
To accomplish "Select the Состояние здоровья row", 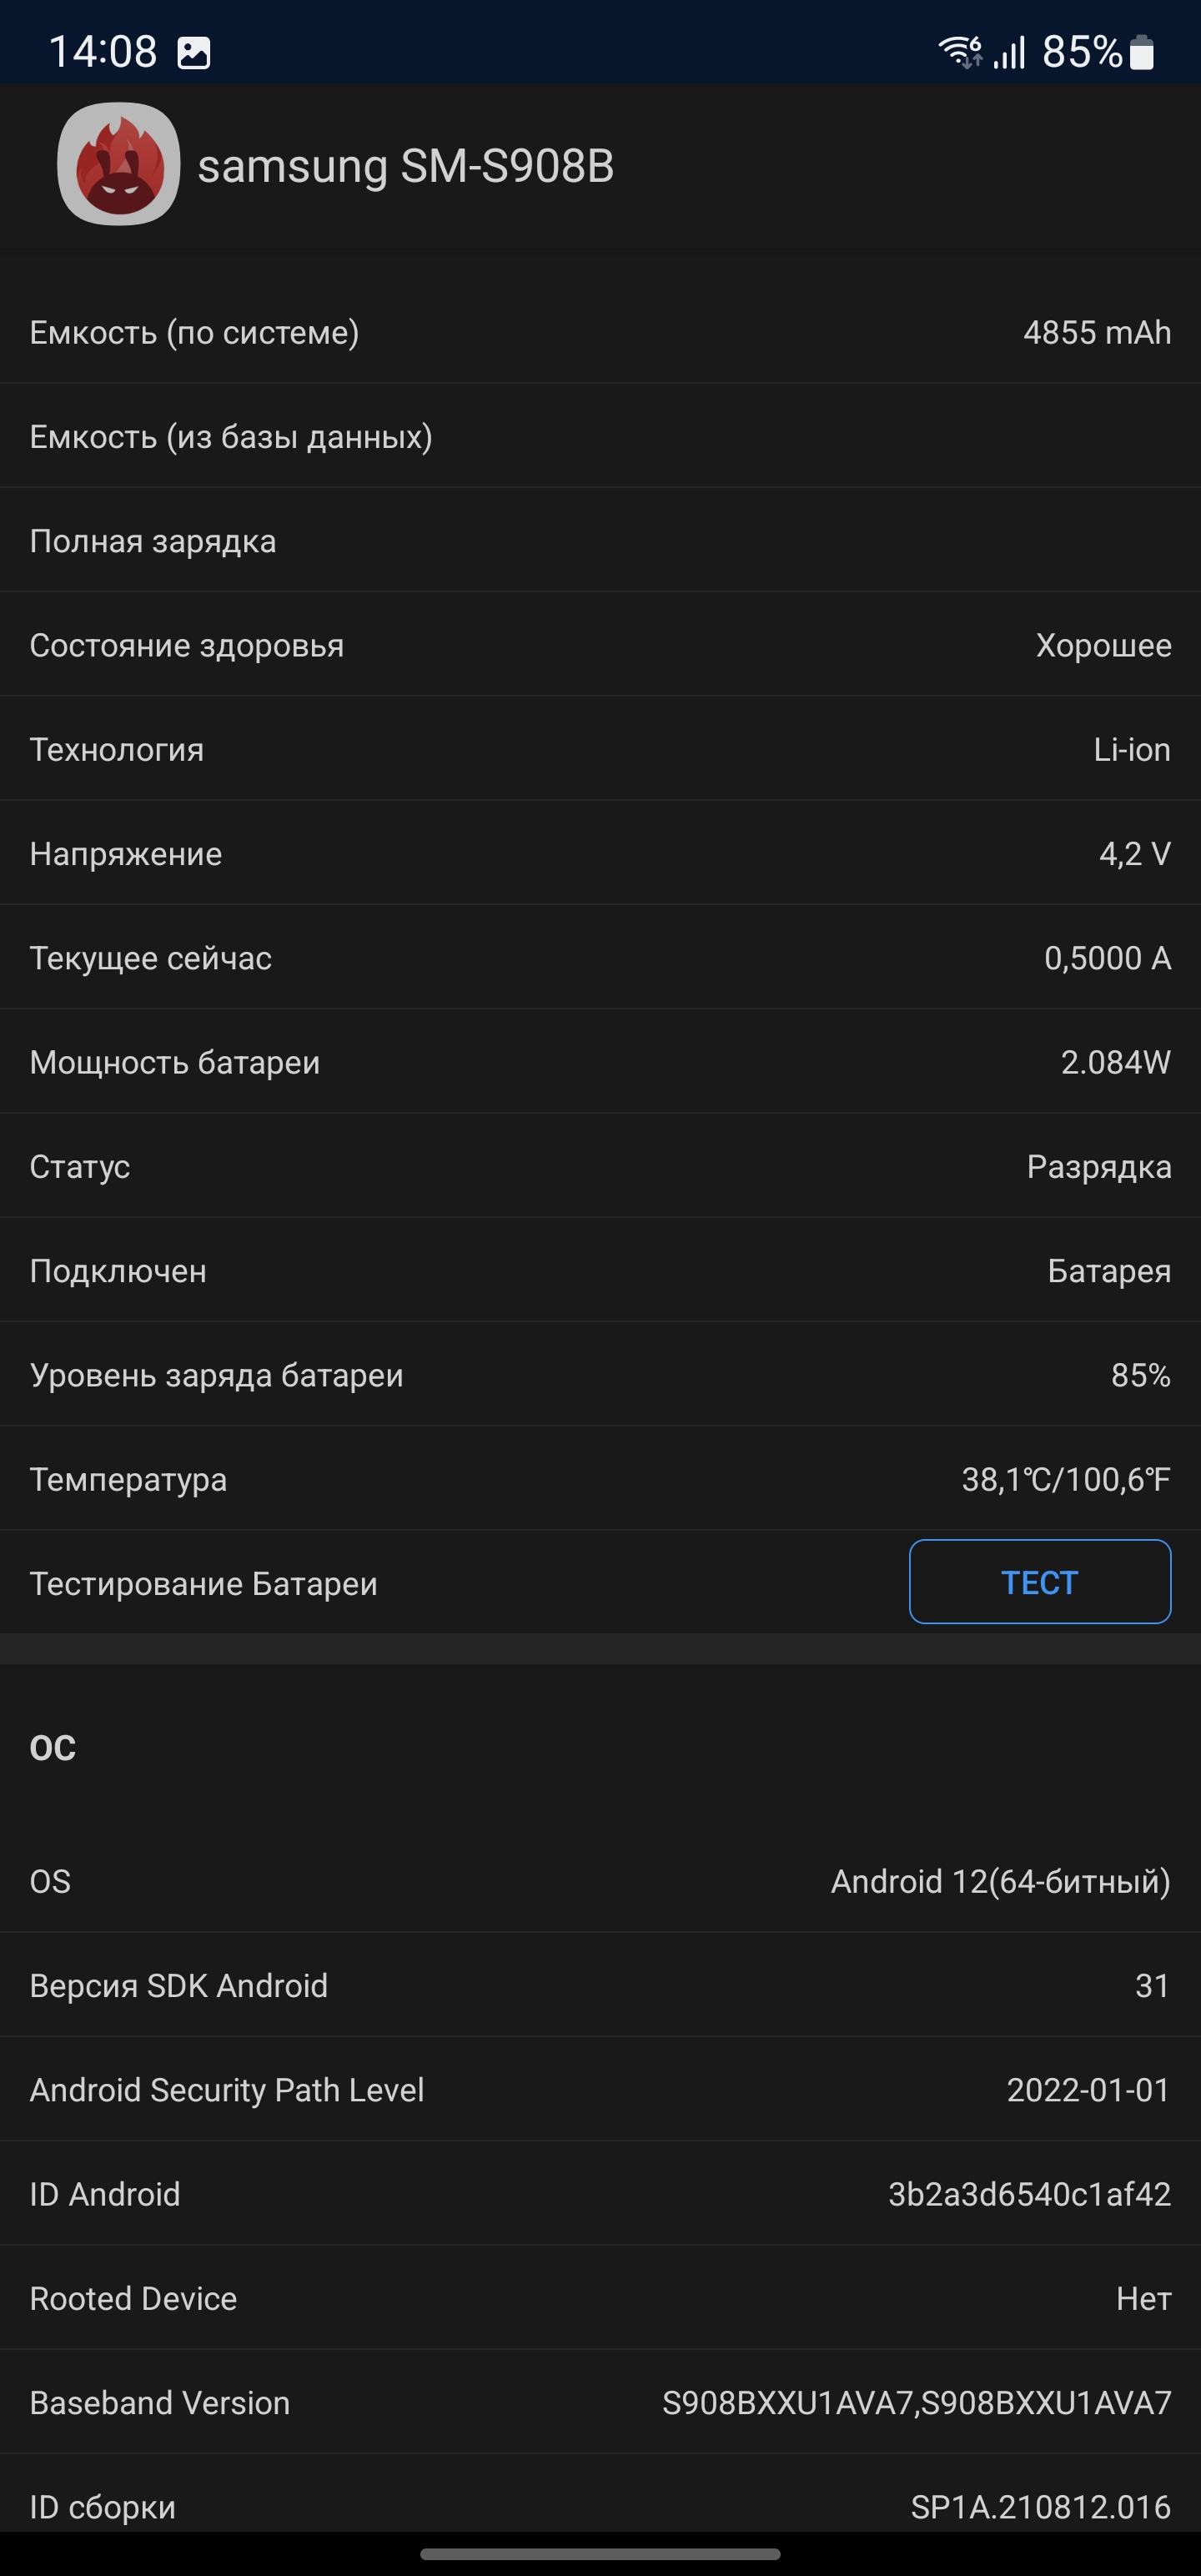I will (x=600, y=645).
